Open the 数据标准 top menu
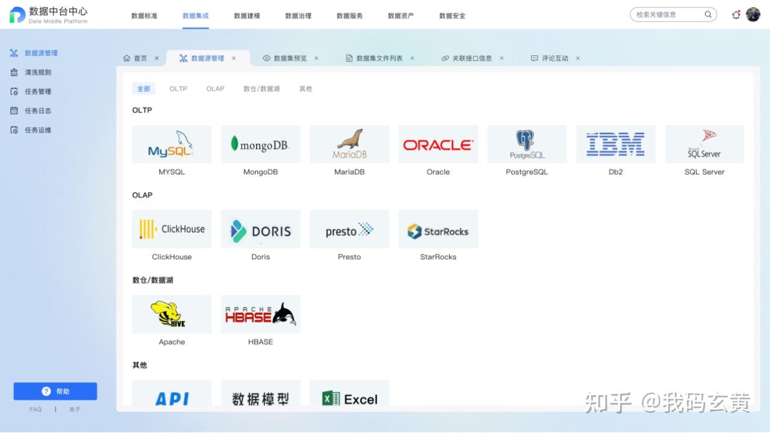Screen dimensions: 770x433 (144, 16)
